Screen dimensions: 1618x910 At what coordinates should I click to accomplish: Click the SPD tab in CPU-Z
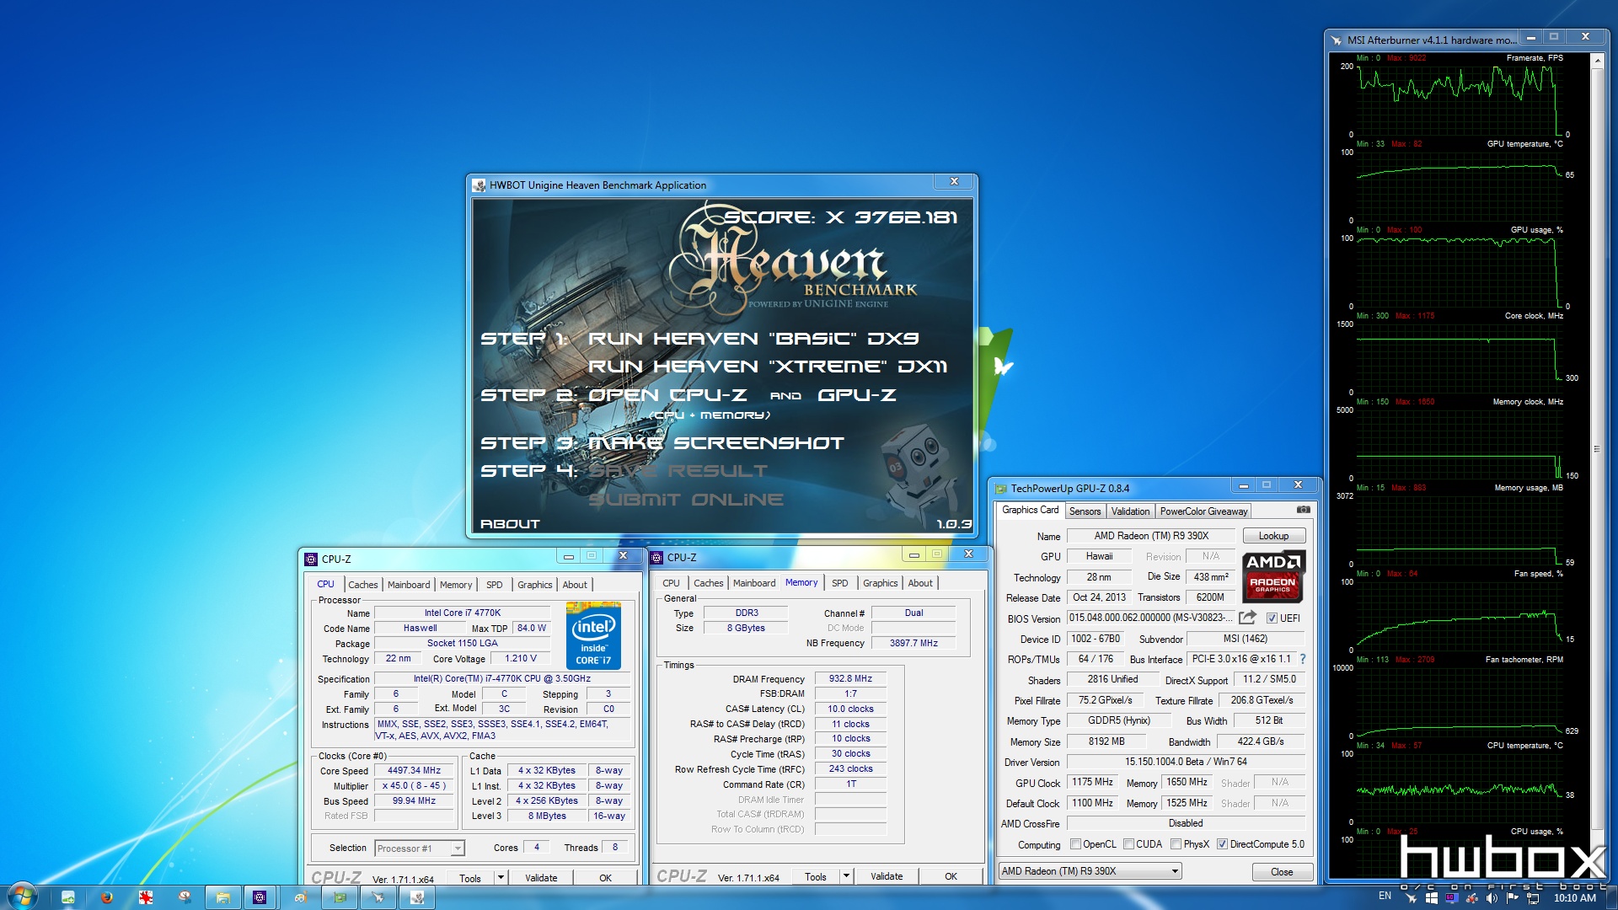493,583
